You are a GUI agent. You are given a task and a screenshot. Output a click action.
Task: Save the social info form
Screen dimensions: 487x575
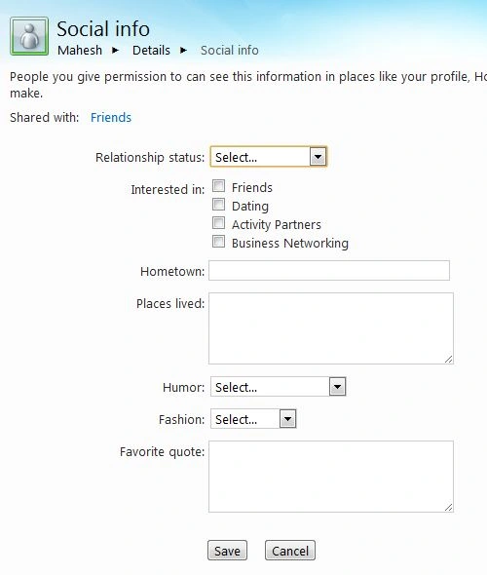point(227,551)
